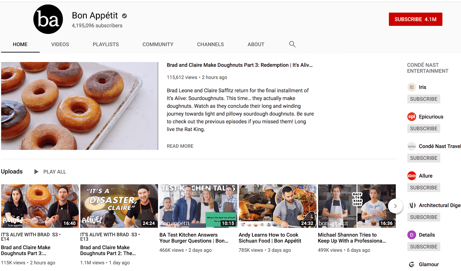Open the featured Doughnuts Part 3: Redemption title
The height and width of the screenshot is (271, 461).
pyautogui.click(x=240, y=65)
